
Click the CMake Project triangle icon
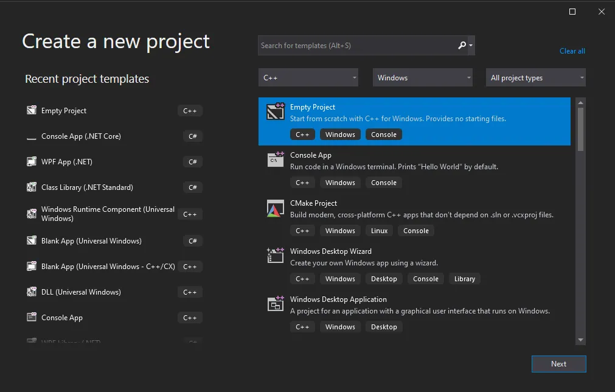[x=276, y=208]
